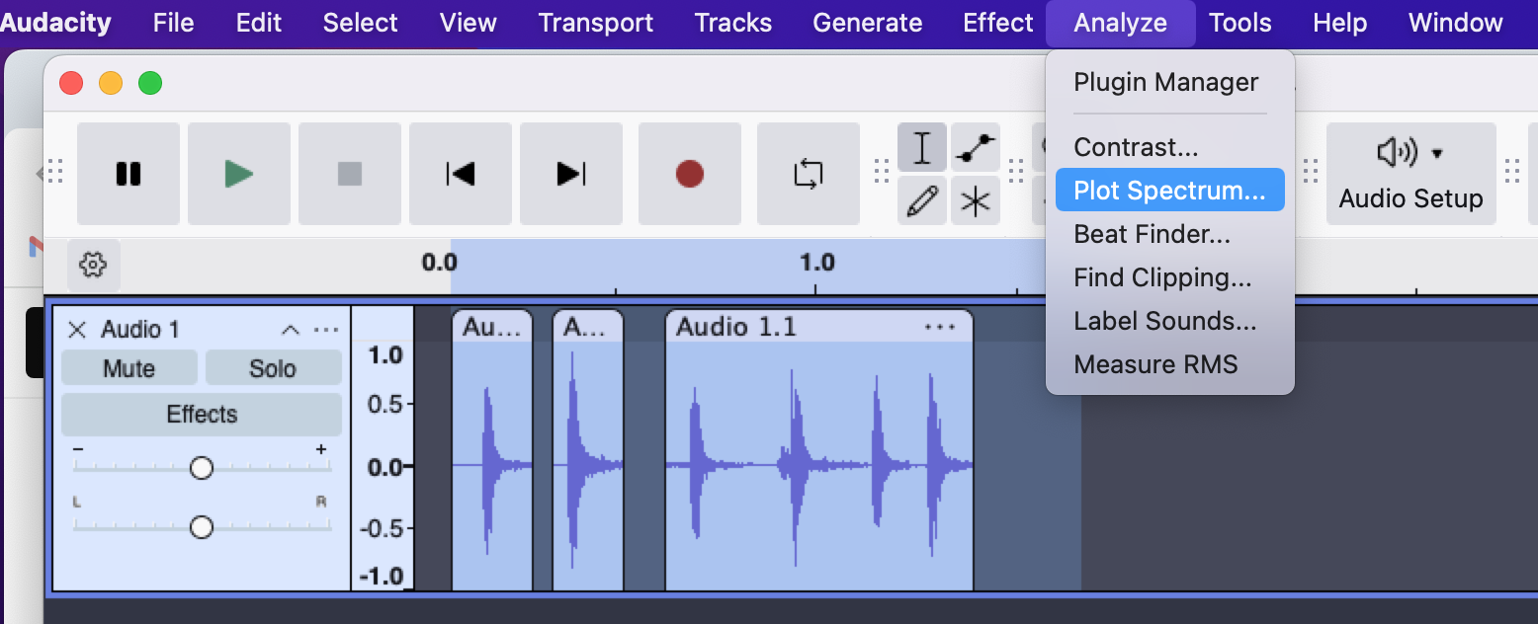Open the Tools menu
Image resolution: width=1538 pixels, height=624 pixels.
[1240, 23]
